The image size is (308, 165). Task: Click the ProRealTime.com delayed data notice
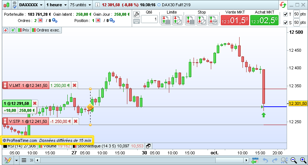47,140
